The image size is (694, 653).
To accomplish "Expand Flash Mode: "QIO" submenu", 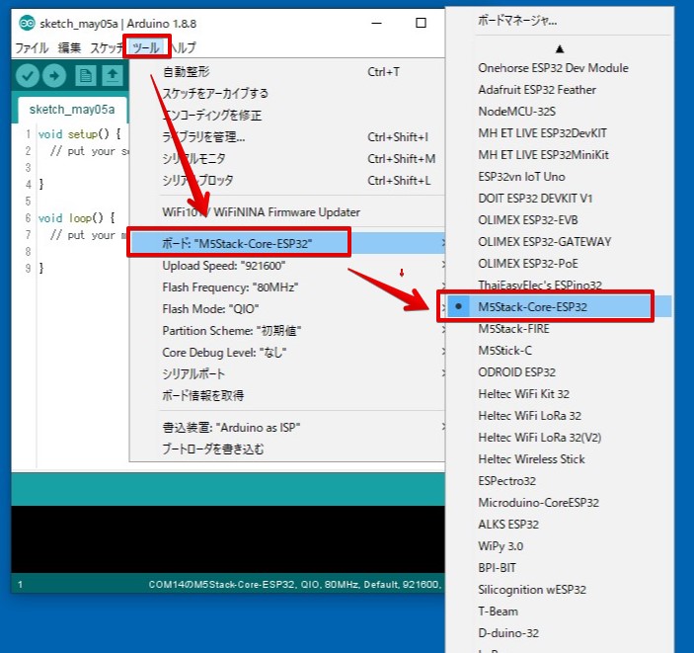I will pos(287,309).
